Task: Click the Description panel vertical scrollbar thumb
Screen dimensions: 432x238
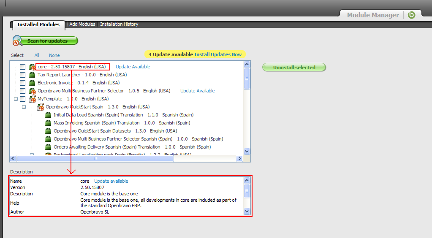Action: click(x=247, y=191)
